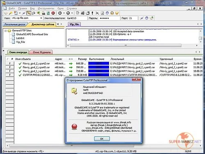Viewport: 205px width, 154px height.
Task: Click connect plug icon beside Port field
Action: click(141, 18)
